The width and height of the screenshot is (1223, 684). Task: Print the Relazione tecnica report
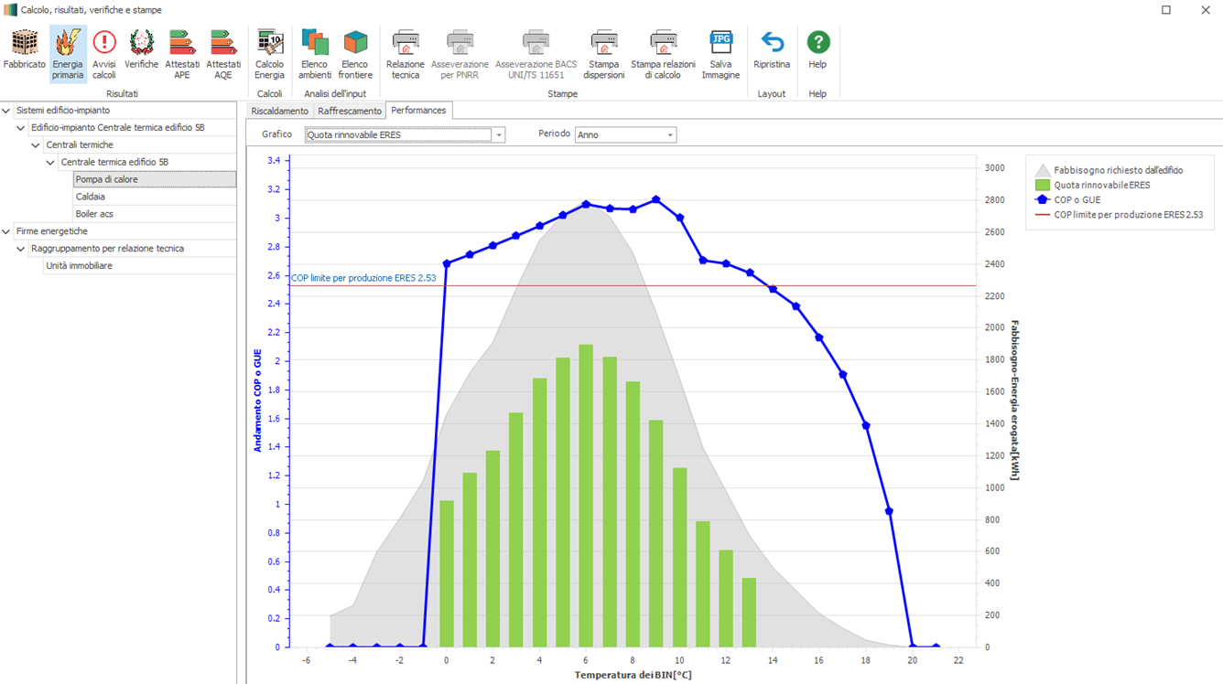pyautogui.click(x=405, y=53)
